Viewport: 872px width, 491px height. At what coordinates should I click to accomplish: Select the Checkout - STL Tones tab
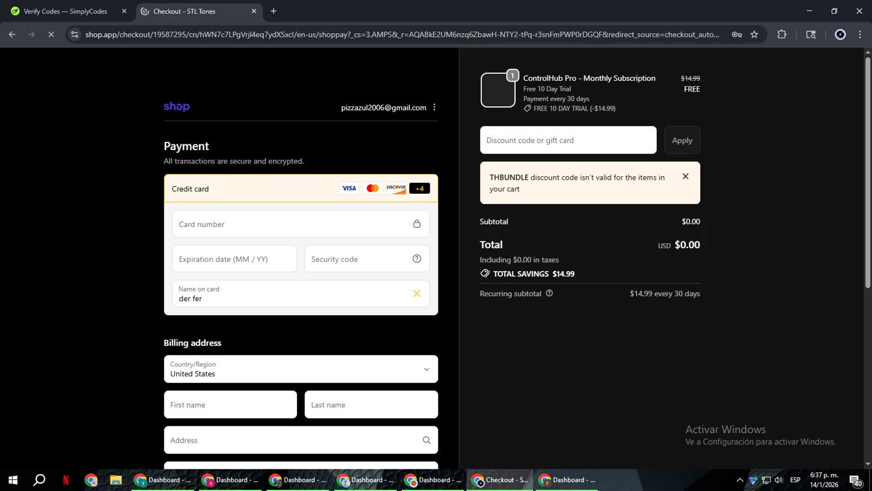point(184,11)
